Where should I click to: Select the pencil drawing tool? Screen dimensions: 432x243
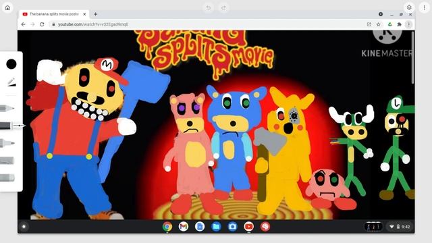pyautogui.click(x=7, y=108)
